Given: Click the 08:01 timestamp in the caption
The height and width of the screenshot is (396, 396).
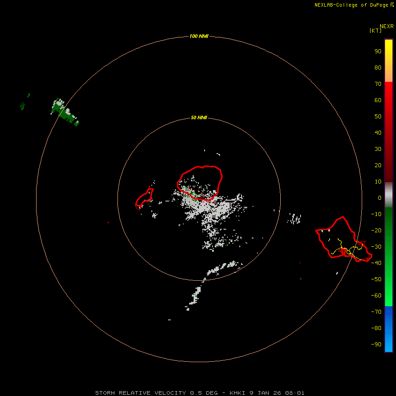Looking at the screenshot, I should click(x=295, y=393).
